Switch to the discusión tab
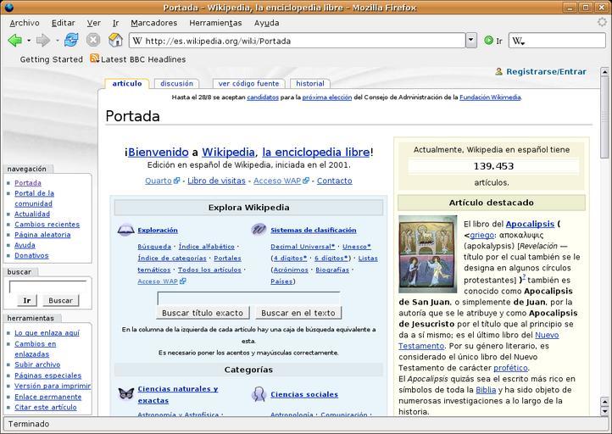 tap(176, 84)
